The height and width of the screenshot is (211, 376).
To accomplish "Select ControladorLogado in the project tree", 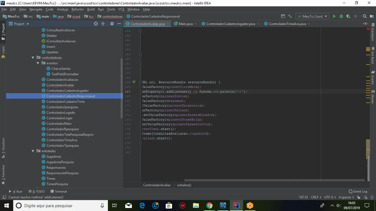I will coord(61,113).
